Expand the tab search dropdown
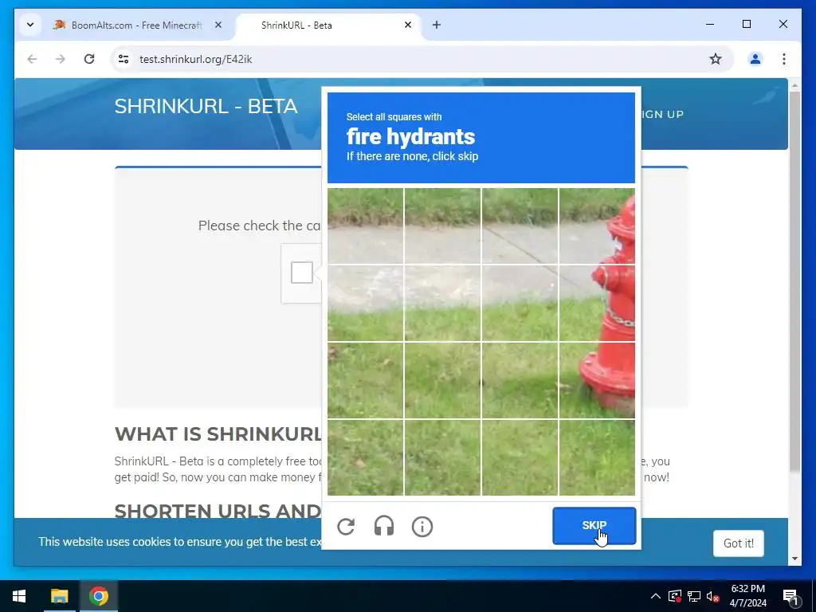The height and width of the screenshot is (612, 816). [x=30, y=25]
